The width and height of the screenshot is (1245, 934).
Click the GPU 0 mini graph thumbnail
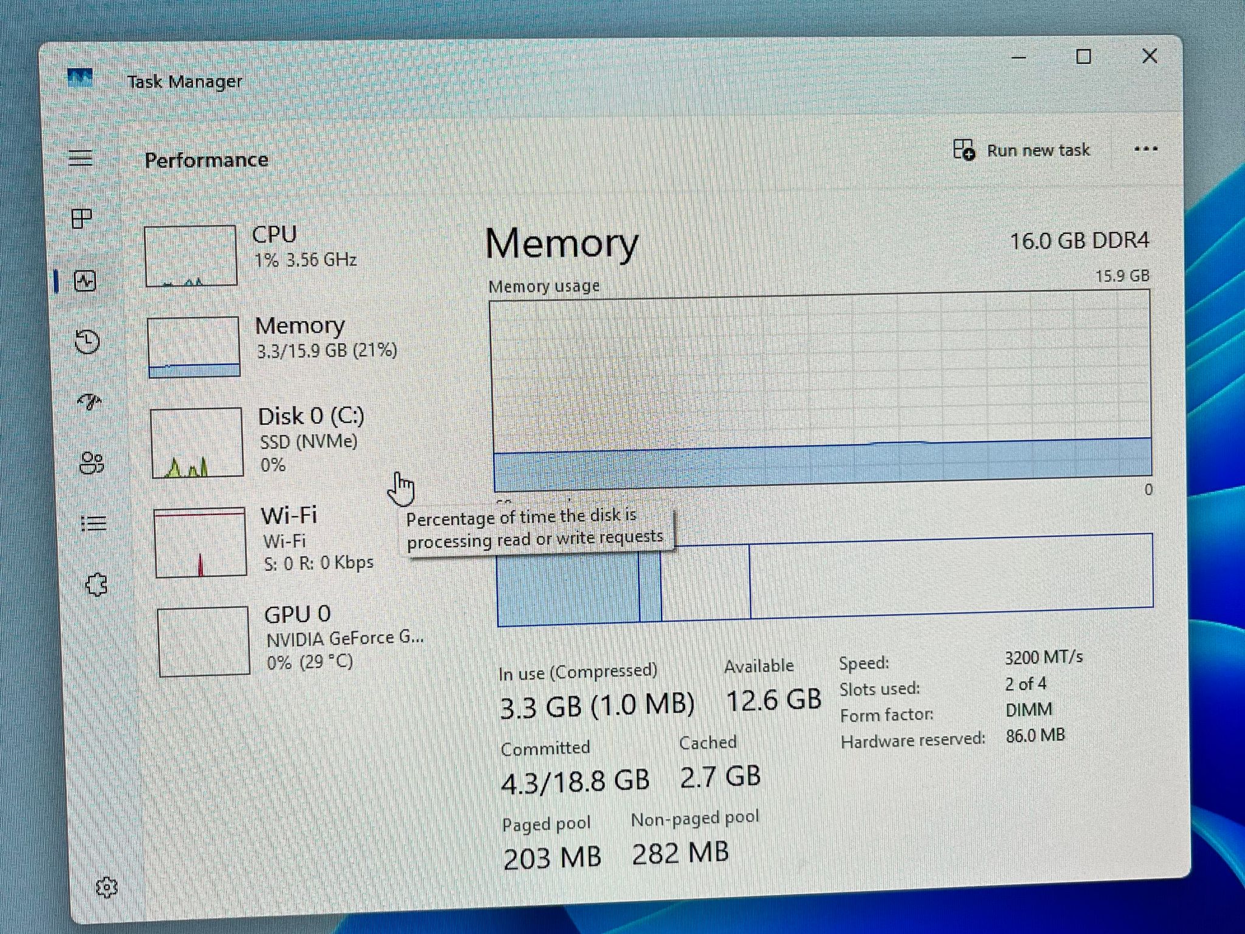(204, 641)
